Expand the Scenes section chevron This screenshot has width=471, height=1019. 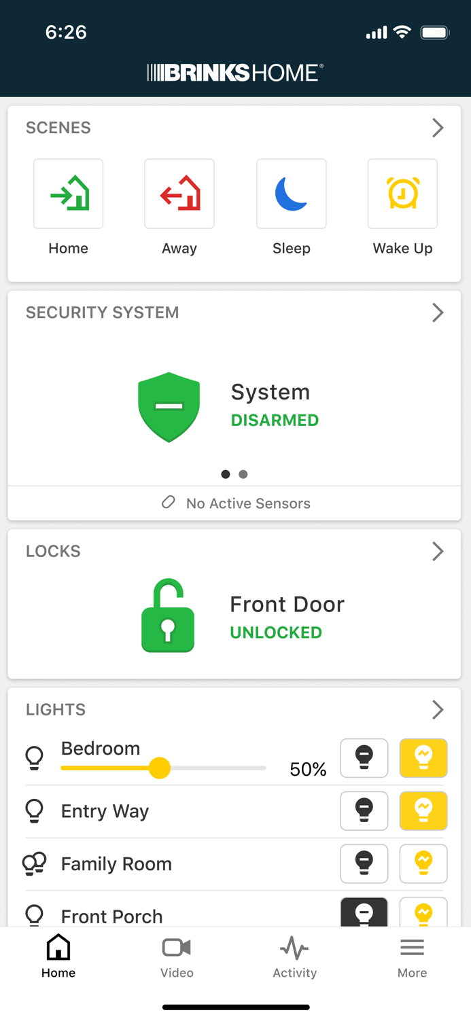(x=438, y=128)
